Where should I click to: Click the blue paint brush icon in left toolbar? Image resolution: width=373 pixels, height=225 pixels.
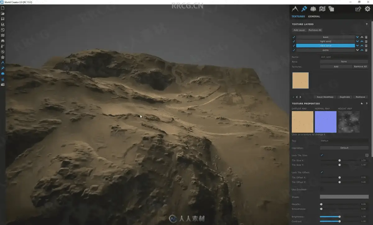click(2, 68)
